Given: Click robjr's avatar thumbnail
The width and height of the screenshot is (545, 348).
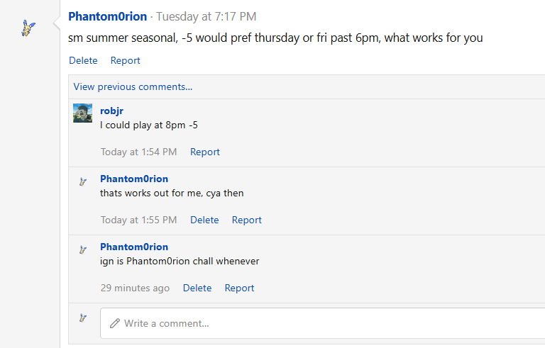Looking at the screenshot, I should (x=83, y=113).
